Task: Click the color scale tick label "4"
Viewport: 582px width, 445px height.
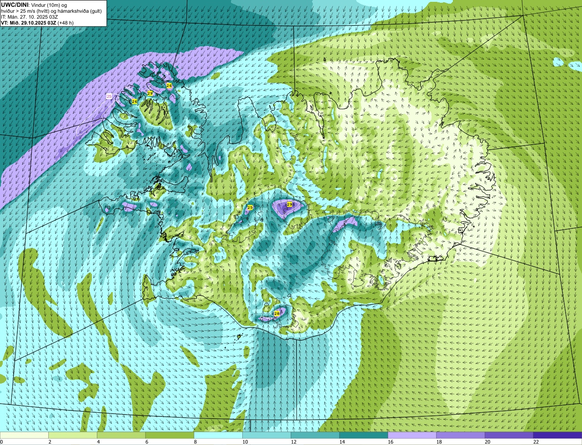Action: (98, 442)
